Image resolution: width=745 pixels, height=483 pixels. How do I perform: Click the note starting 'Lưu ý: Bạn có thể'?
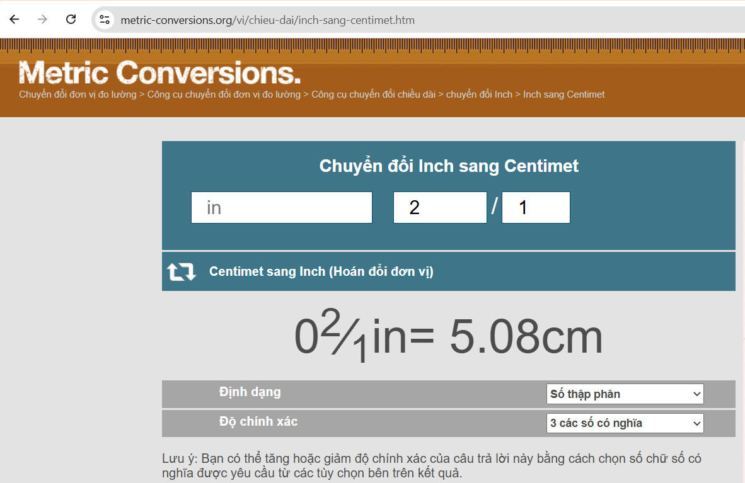(431, 466)
